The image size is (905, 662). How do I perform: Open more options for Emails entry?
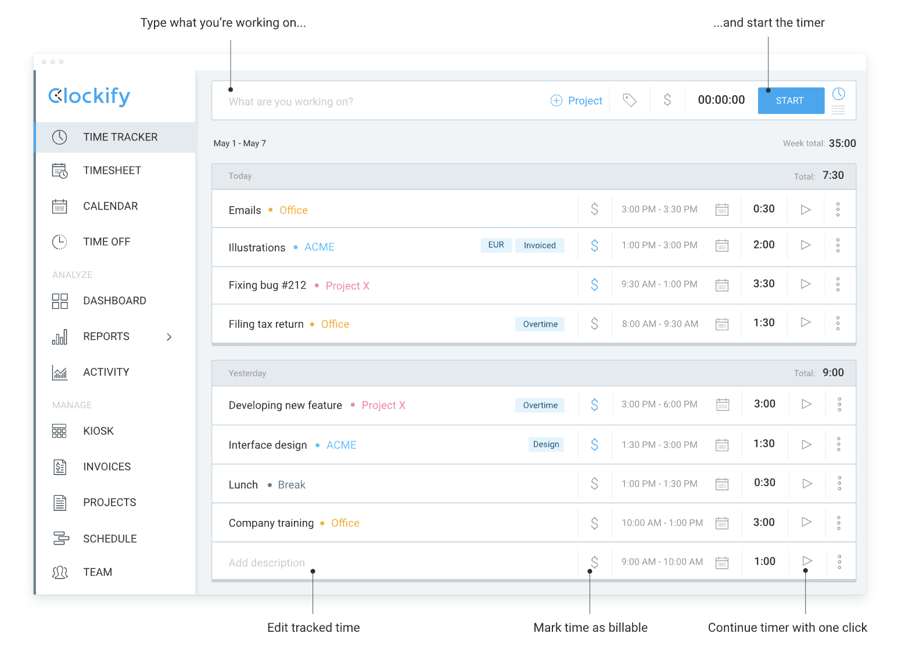click(x=838, y=210)
